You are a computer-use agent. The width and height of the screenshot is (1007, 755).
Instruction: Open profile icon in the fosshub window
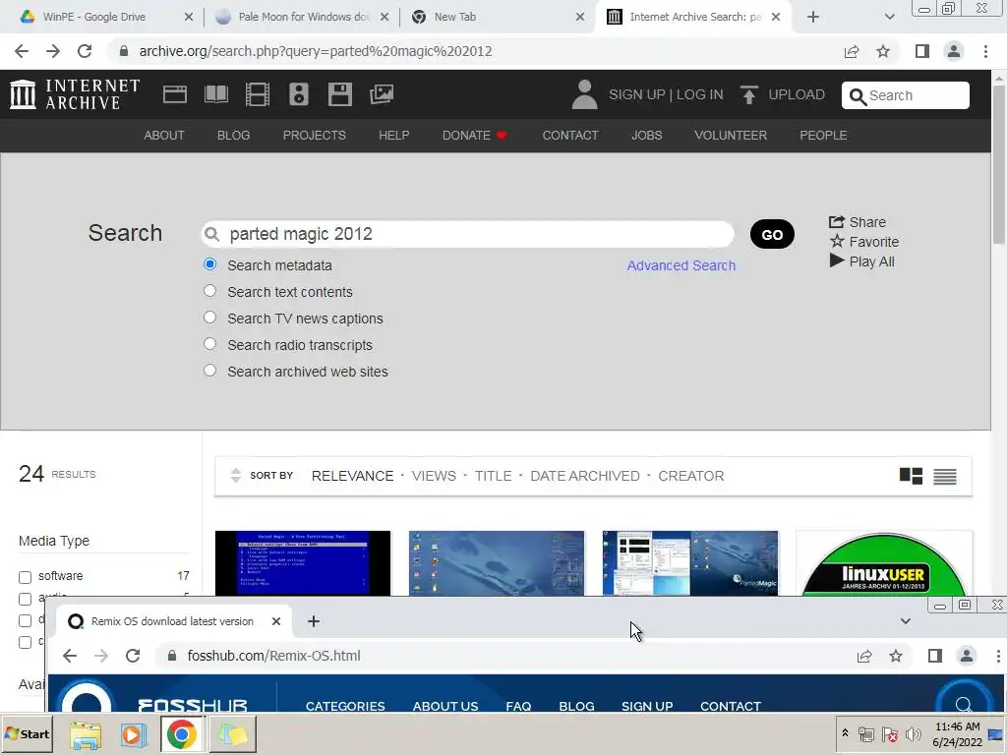click(x=967, y=656)
